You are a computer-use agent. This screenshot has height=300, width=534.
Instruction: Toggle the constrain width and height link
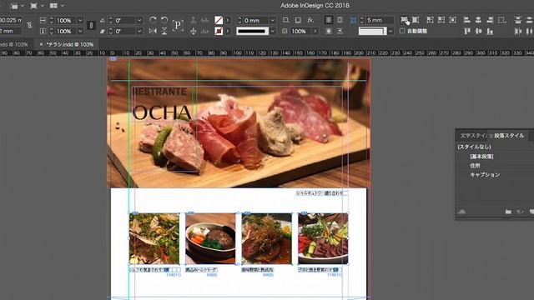(30, 26)
